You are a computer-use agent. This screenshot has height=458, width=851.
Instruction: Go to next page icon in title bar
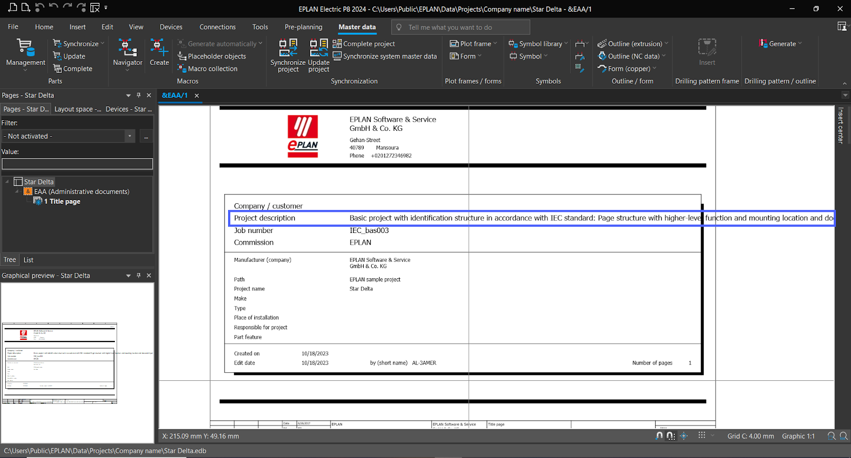[26, 7]
